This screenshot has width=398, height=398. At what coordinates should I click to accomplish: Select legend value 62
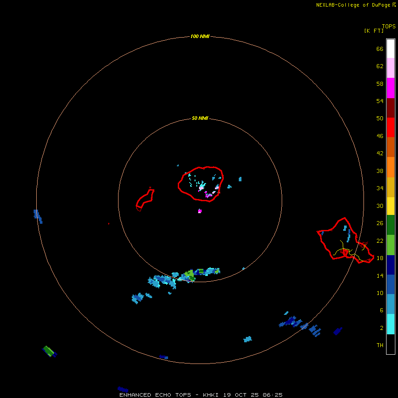[380, 66]
